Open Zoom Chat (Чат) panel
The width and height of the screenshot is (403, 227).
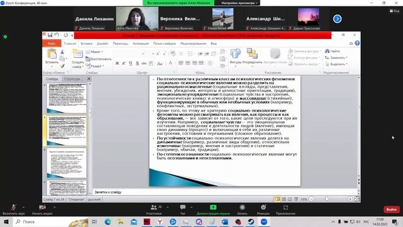pyautogui.click(x=183, y=209)
